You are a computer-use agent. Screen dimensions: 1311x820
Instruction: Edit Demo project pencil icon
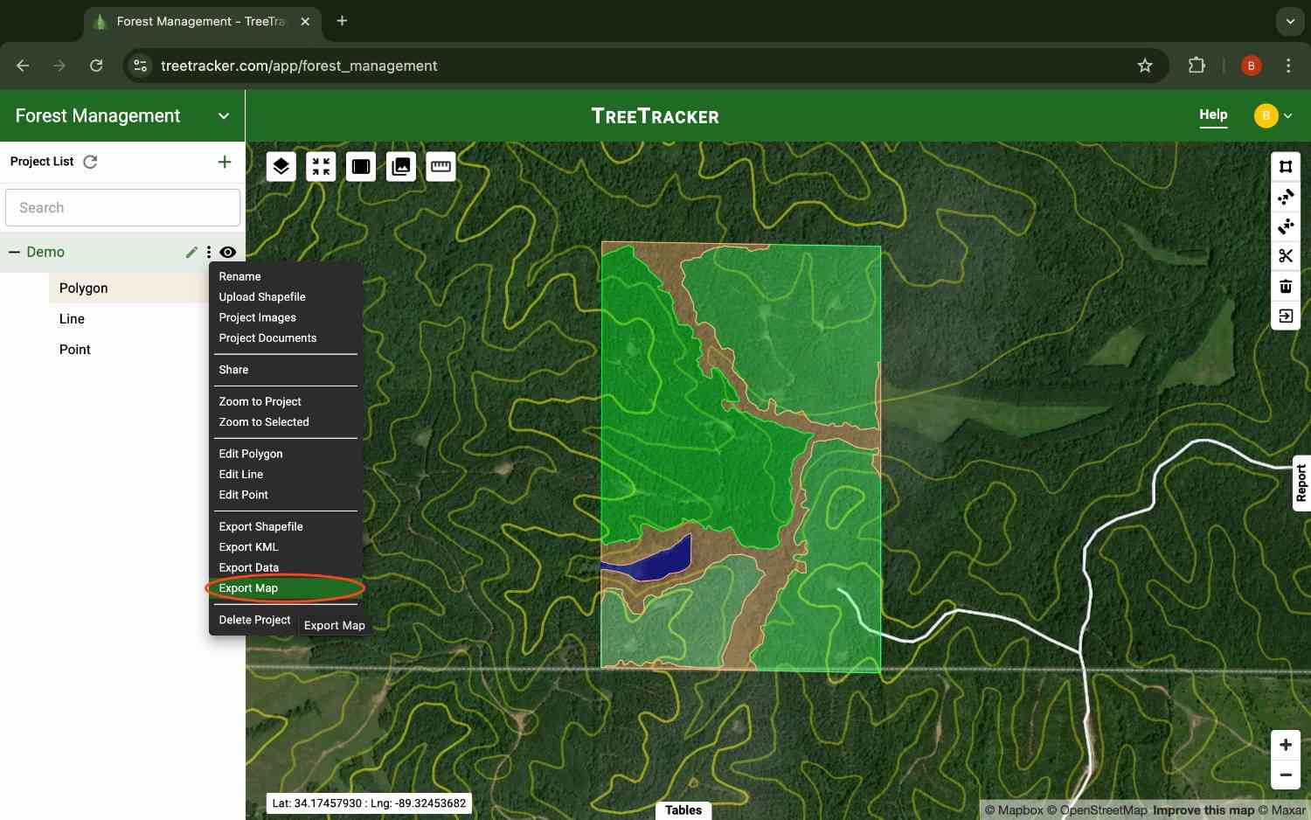(x=191, y=252)
